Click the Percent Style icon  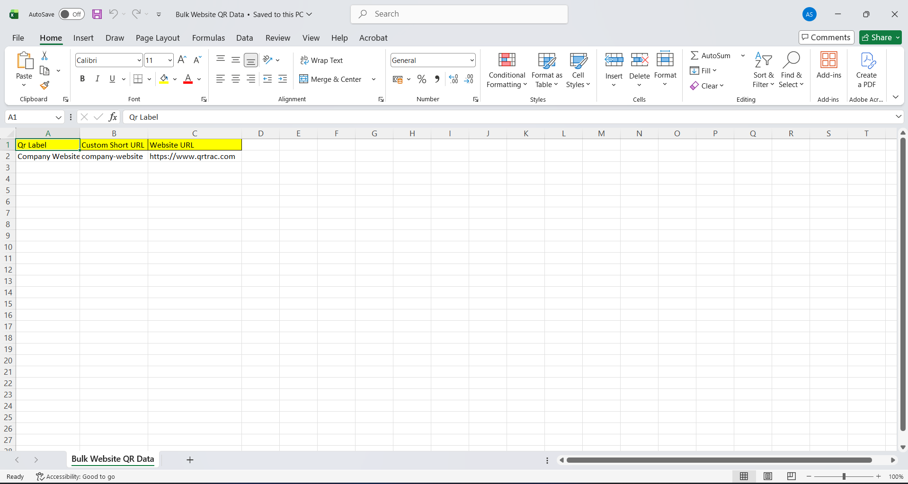pyautogui.click(x=421, y=79)
